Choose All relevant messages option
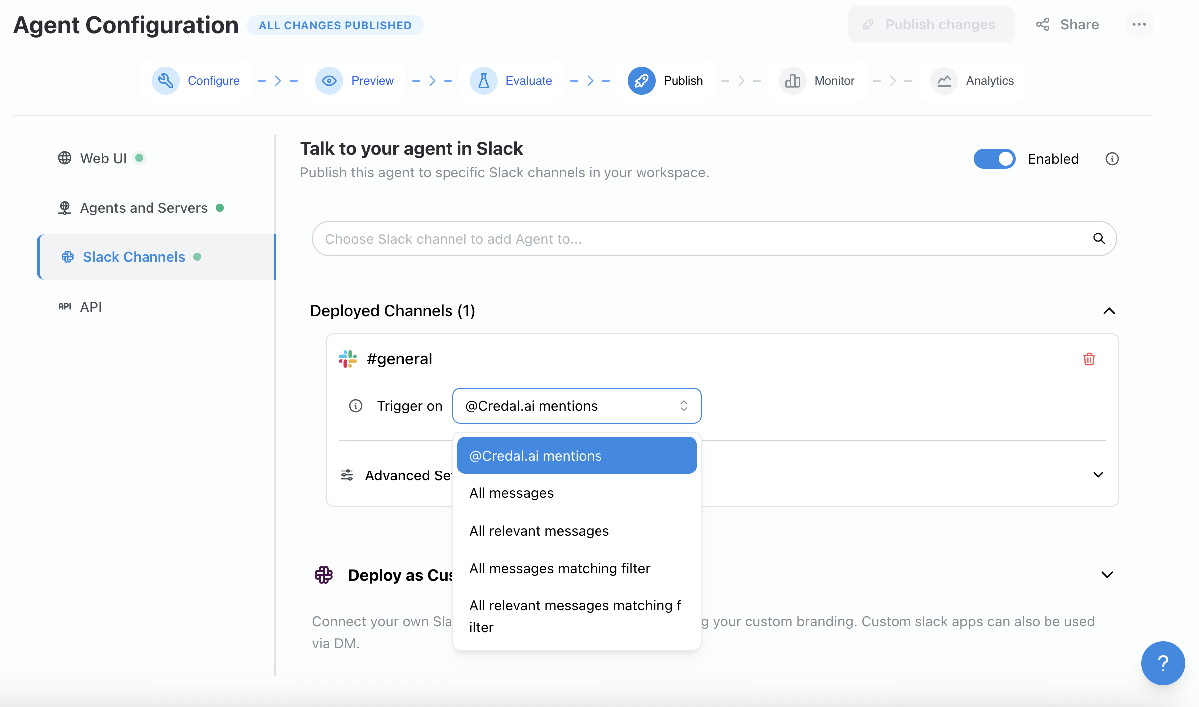 [x=539, y=531]
